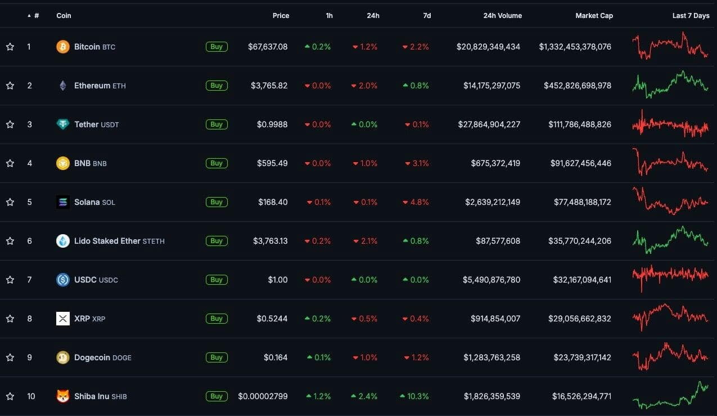This screenshot has height=416, width=717.
Task: Open the Lido Staked Ether logo
Action: click(x=63, y=241)
